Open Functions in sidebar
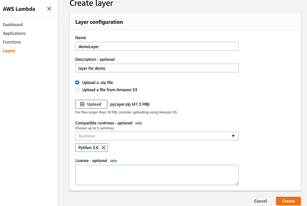The width and height of the screenshot is (307, 206). (x=12, y=42)
